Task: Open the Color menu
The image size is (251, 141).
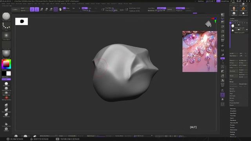Action: point(13,4)
